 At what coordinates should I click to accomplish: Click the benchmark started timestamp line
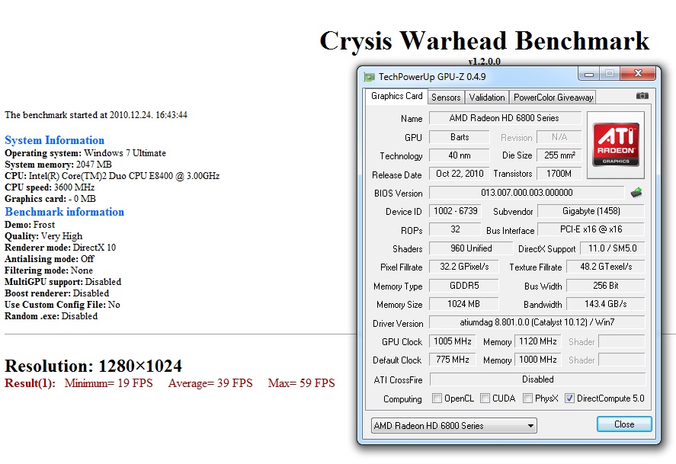[x=96, y=115]
